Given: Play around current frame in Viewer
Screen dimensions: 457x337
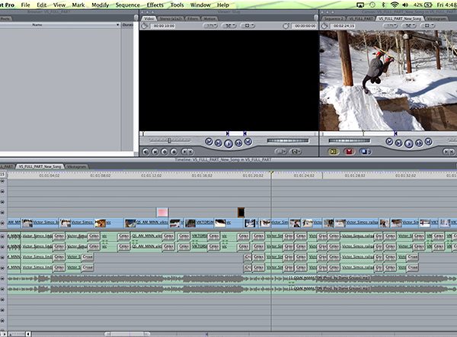Looking at the screenshot, I should click(238, 143).
